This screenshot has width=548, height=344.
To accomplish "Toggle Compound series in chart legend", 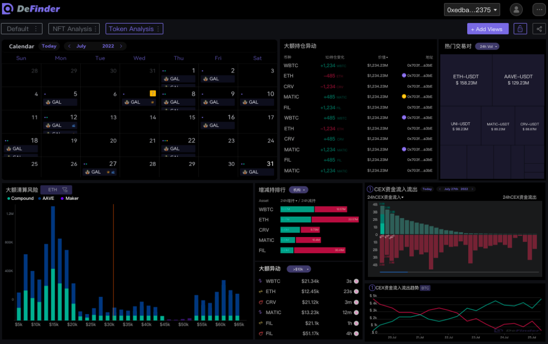I will coord(20,198).
